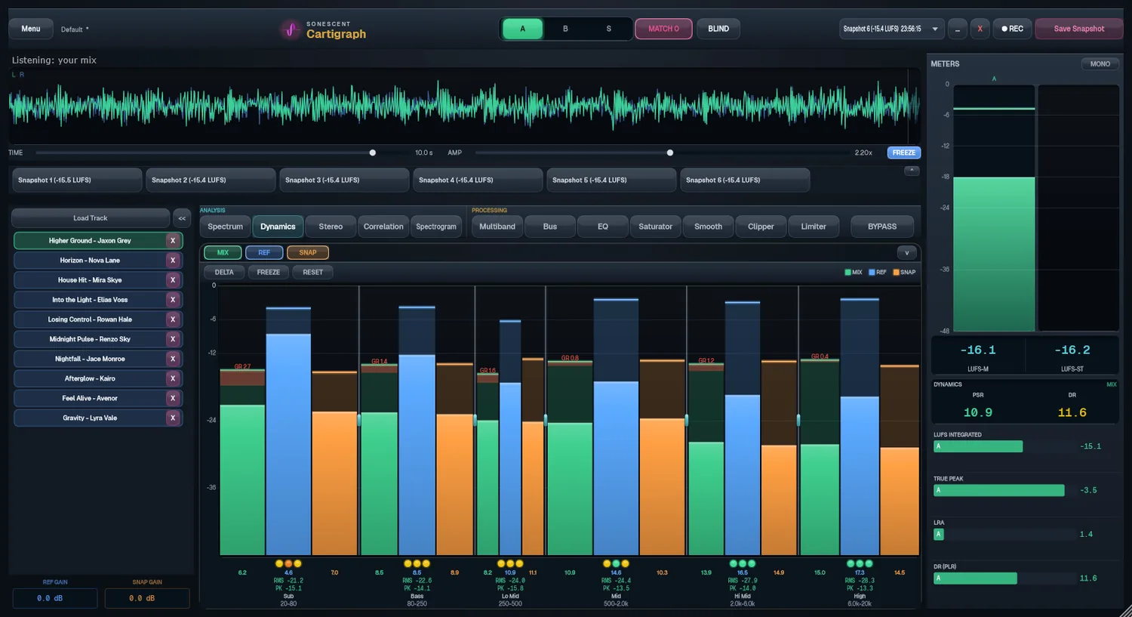Screen dimensions: 1132x617
Task: Recall Snapshot 1 (-15.5 LUFS)
Action: point(77,180)
